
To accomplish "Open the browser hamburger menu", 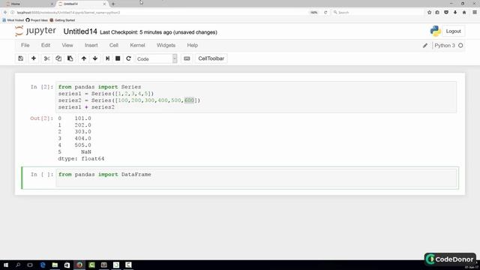I will coord(475,13).
